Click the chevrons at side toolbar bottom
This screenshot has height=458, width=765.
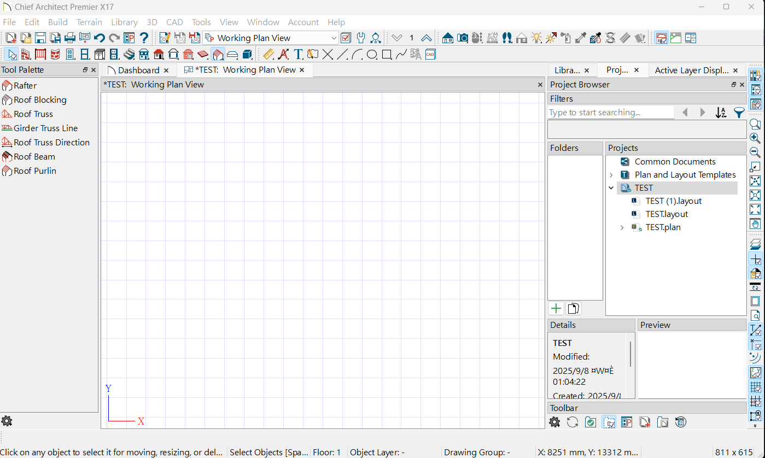tap(755, 426)
